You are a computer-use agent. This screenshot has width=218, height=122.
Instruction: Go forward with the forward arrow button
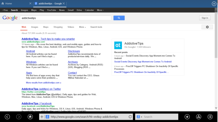[x=18, y=117]
